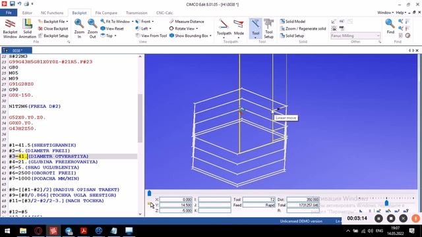Open Solid Setup dialog
The height and width of the screenshot is (237, 422).
[292, 36]
